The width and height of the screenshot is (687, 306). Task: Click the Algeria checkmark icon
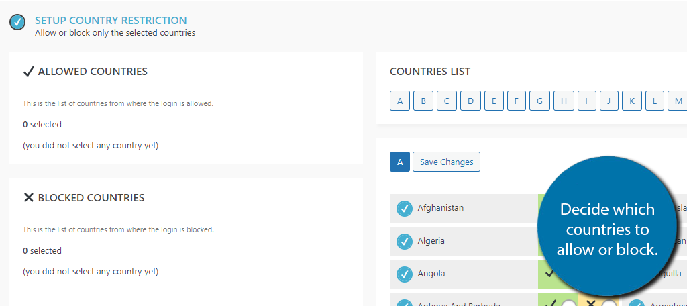[x=405, y=241]
